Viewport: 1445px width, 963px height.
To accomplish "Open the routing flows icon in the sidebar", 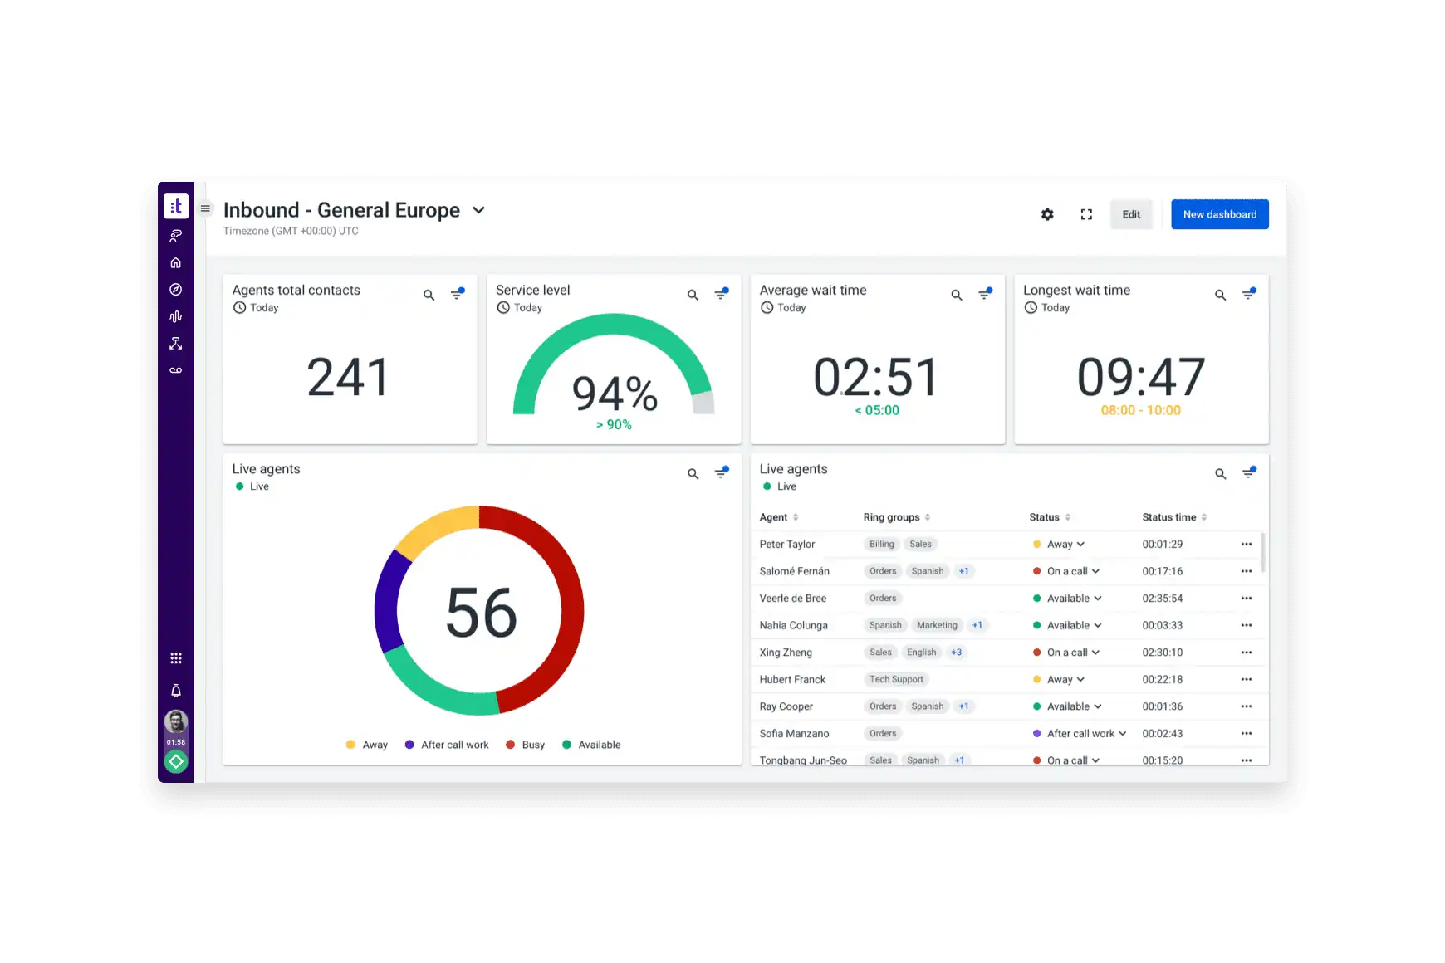I will click(176, 343).
